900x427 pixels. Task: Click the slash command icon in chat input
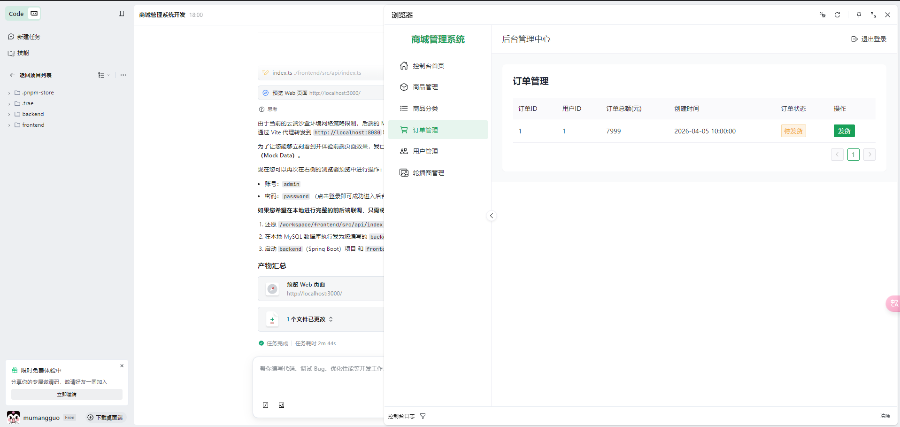pyautogui.click(x=266, y=405)
